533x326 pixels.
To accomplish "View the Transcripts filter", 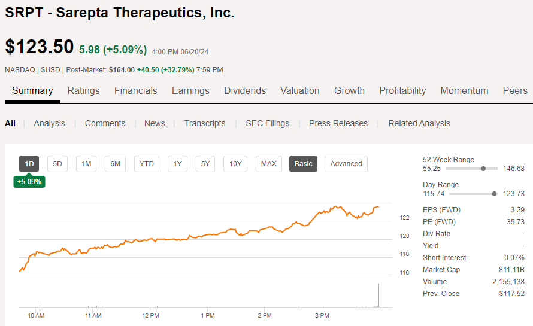I will (205, 123).
